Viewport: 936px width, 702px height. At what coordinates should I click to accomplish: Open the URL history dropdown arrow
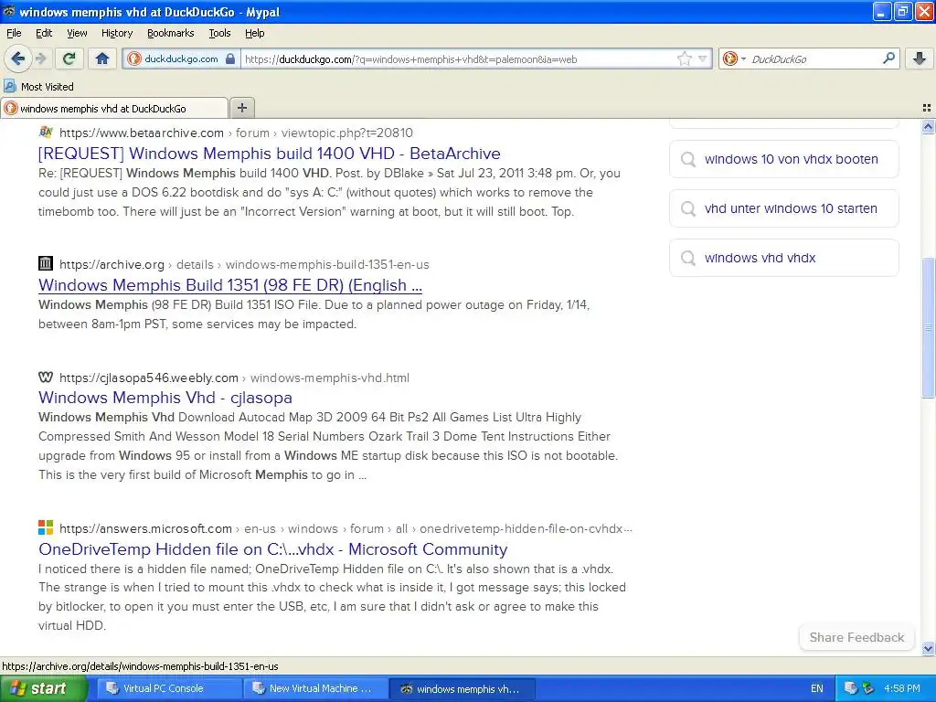[x=703, y=58]
